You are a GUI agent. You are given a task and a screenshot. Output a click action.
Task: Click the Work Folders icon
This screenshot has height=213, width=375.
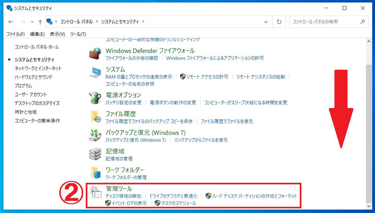95,173
